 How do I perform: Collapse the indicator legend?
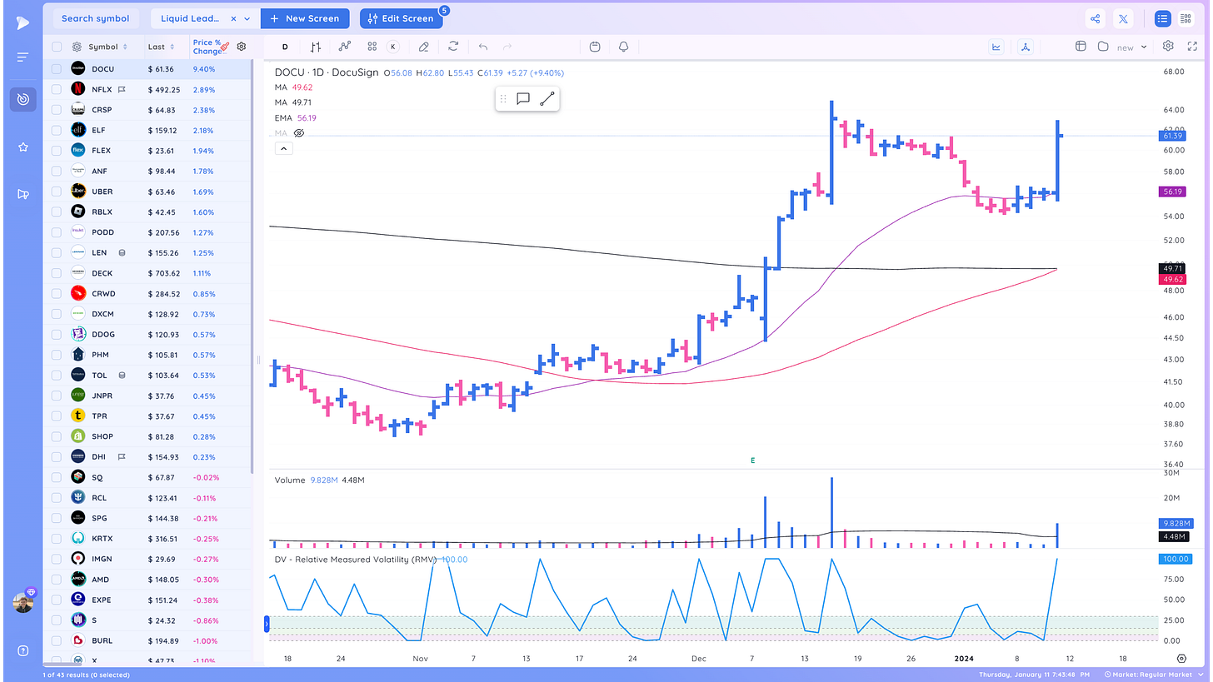coord(283,148)
